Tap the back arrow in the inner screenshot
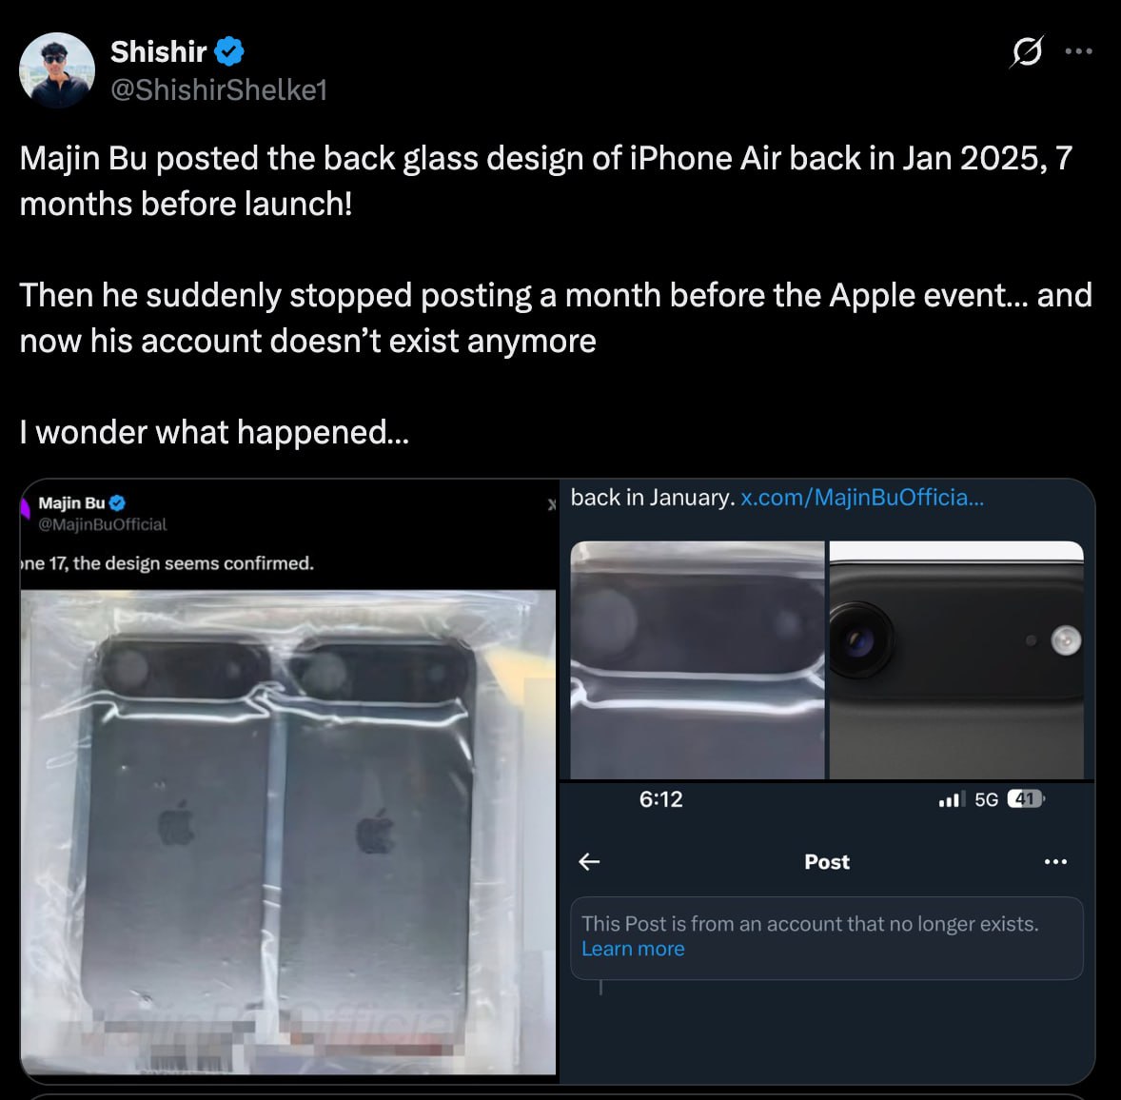This screenshot has width=1121, height=1100. pyautogui.click(x=590, y=861)
